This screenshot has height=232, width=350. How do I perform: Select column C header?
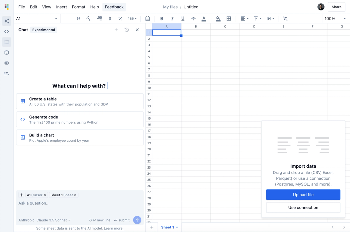(x=225, y=26)
